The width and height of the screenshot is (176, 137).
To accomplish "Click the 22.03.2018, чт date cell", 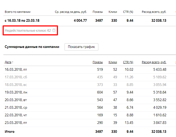I will pos(16,115).
